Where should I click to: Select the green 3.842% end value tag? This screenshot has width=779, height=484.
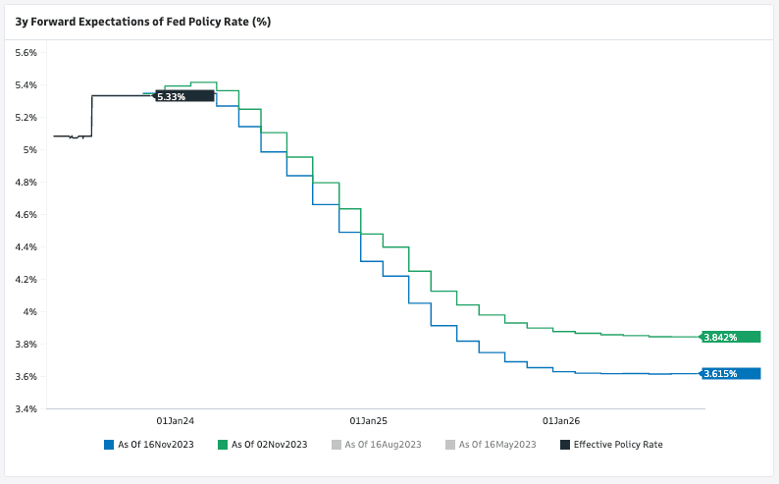tap(731, 337)
